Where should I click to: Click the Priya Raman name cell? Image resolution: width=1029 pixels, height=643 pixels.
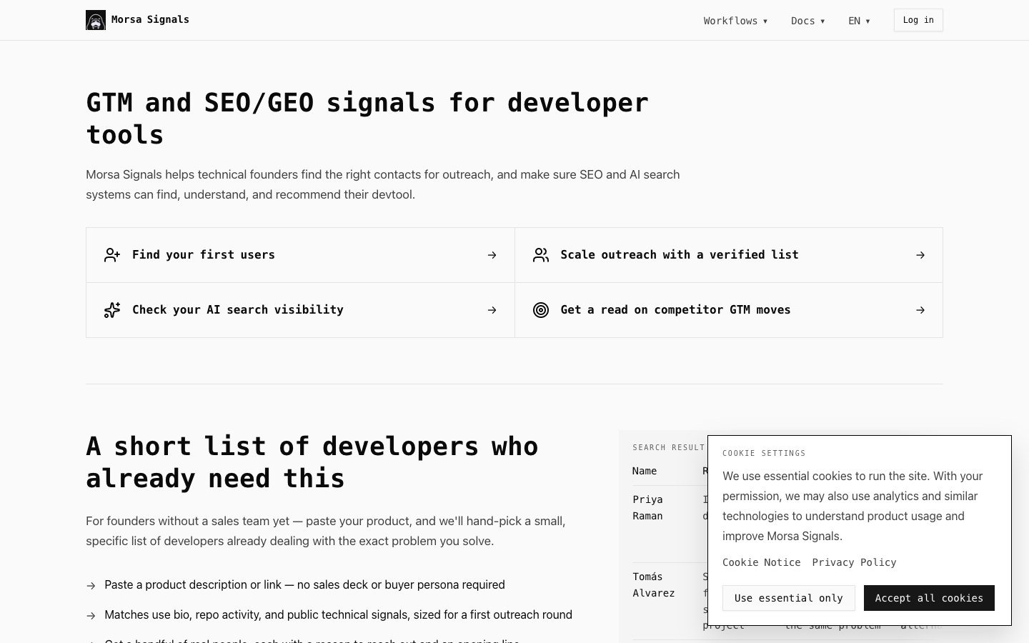click(647, 508)
